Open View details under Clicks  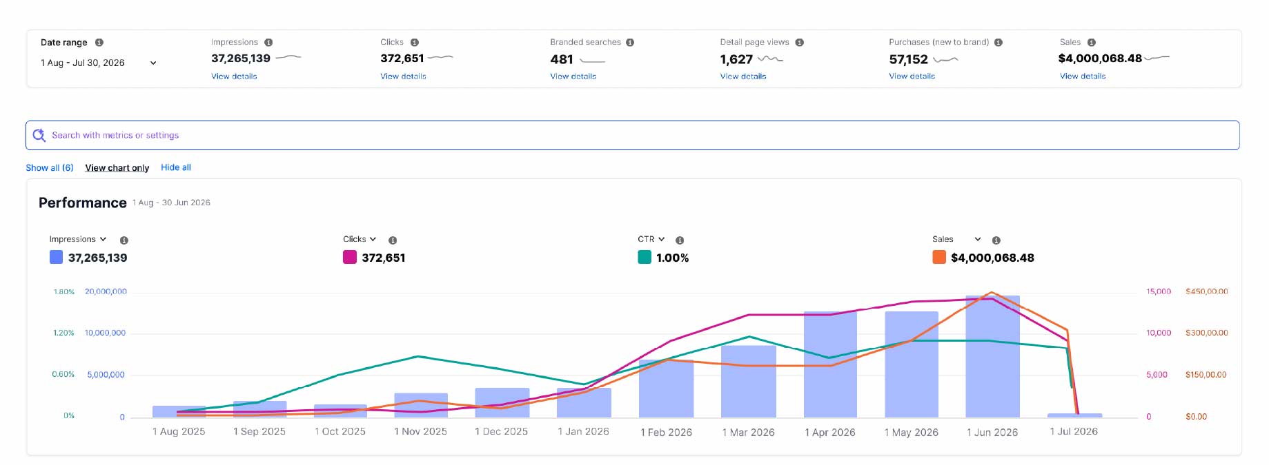pyautogui.click(x=403, y=76)
